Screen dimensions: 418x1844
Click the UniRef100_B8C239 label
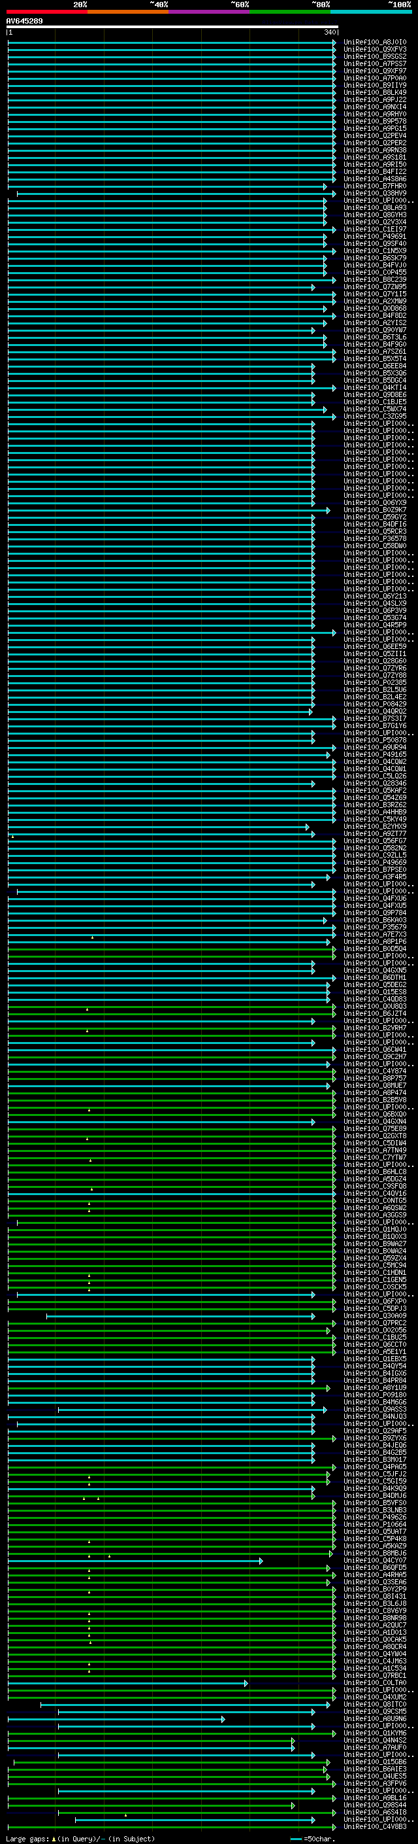coord(375,280)
